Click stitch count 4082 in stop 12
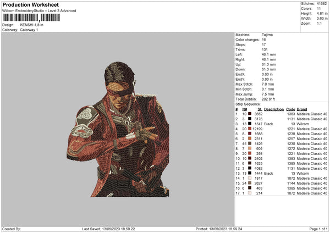Viewport: 330px width, 233px height. coord(258,169)
